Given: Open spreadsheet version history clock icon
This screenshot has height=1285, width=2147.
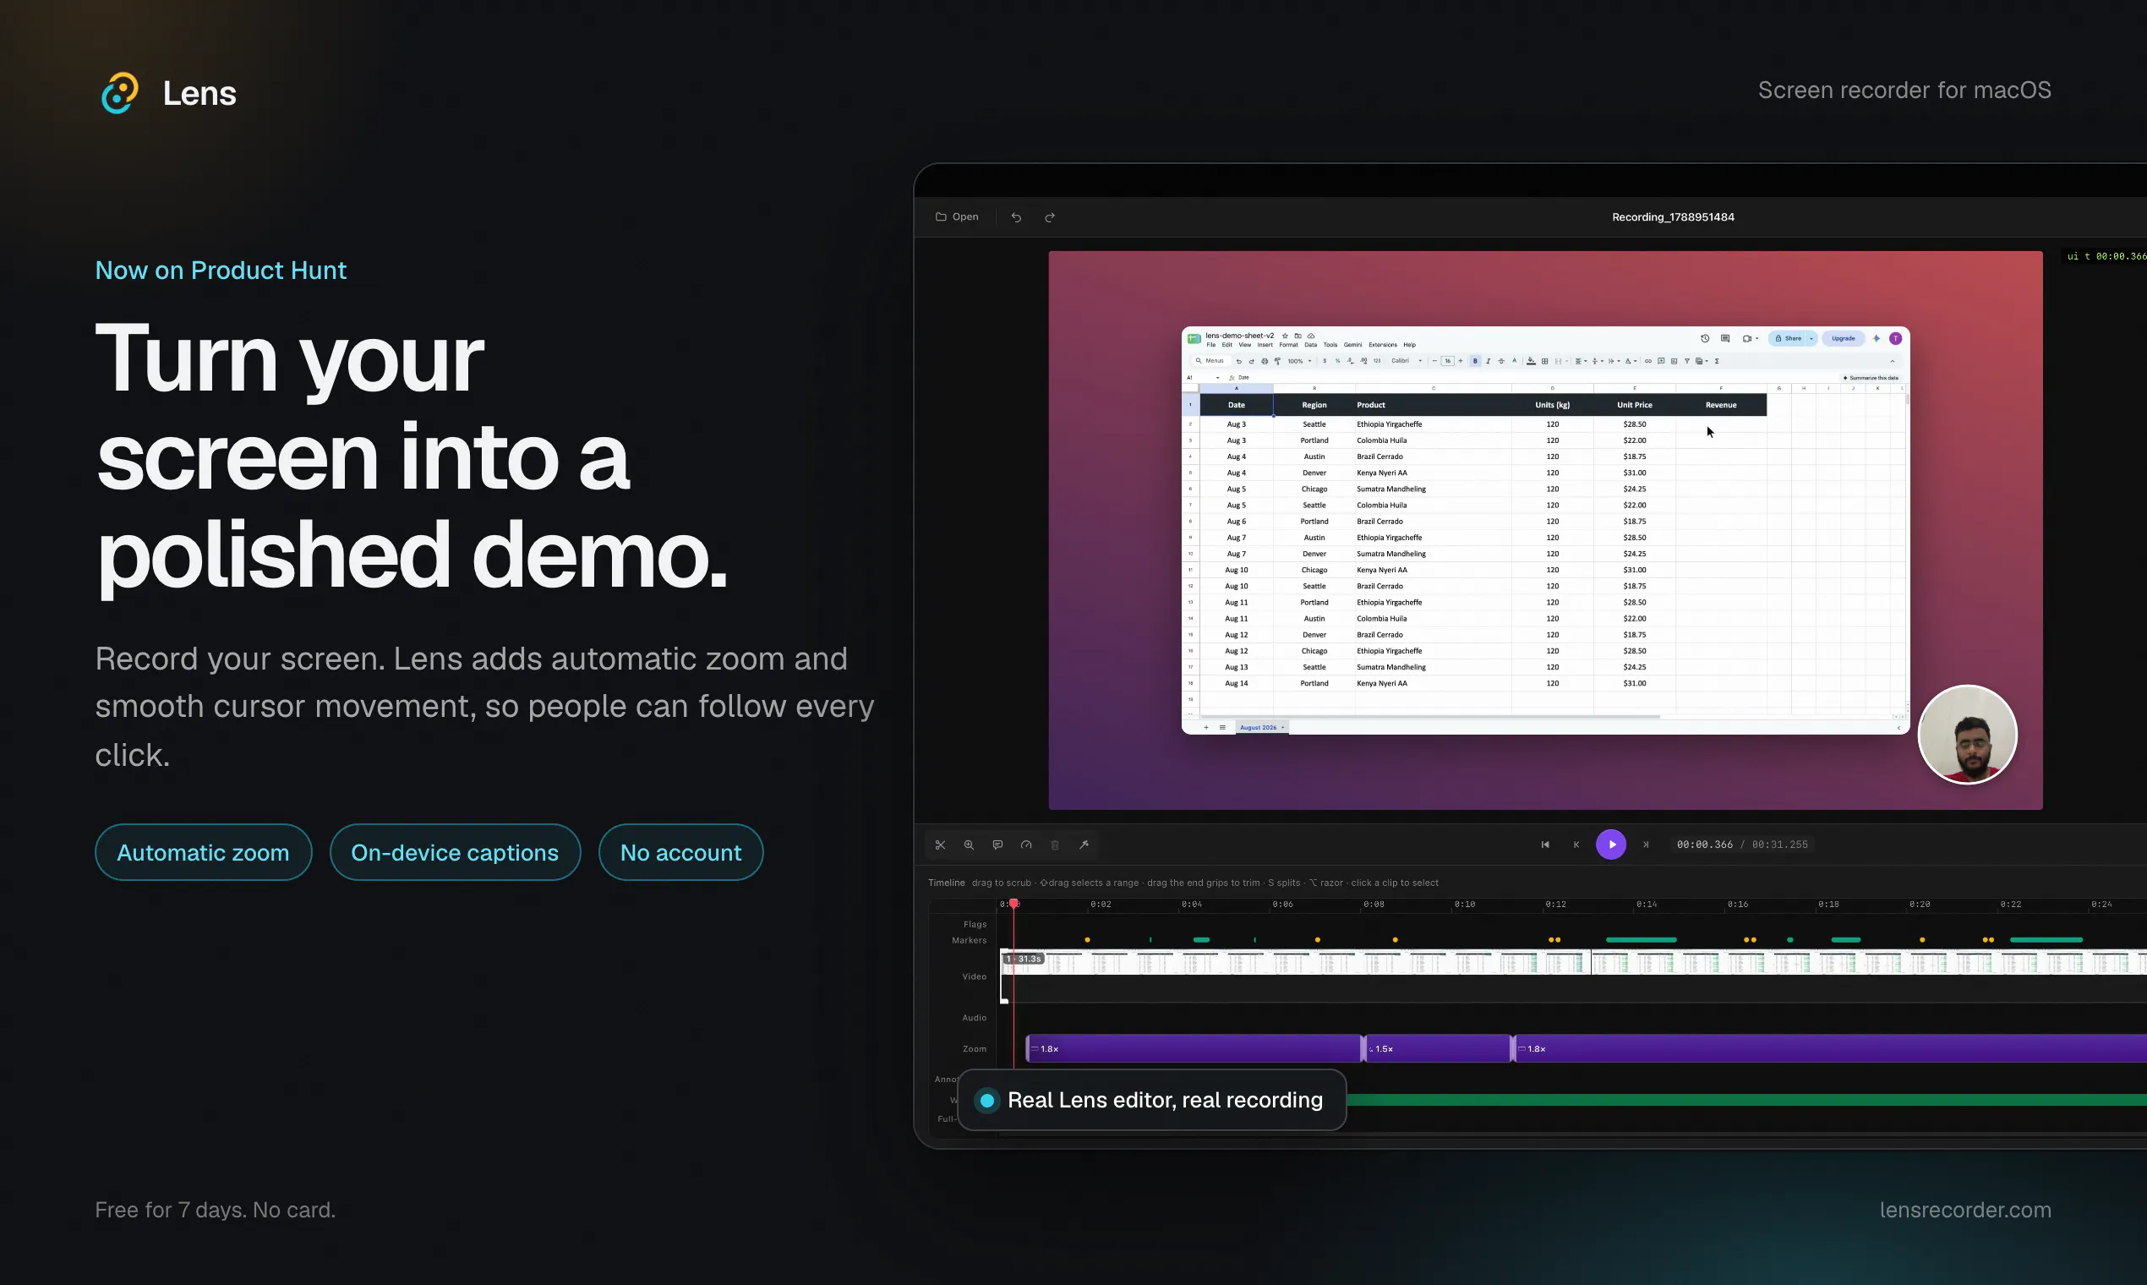Looking at the screenshot, I should (1705, 338).
